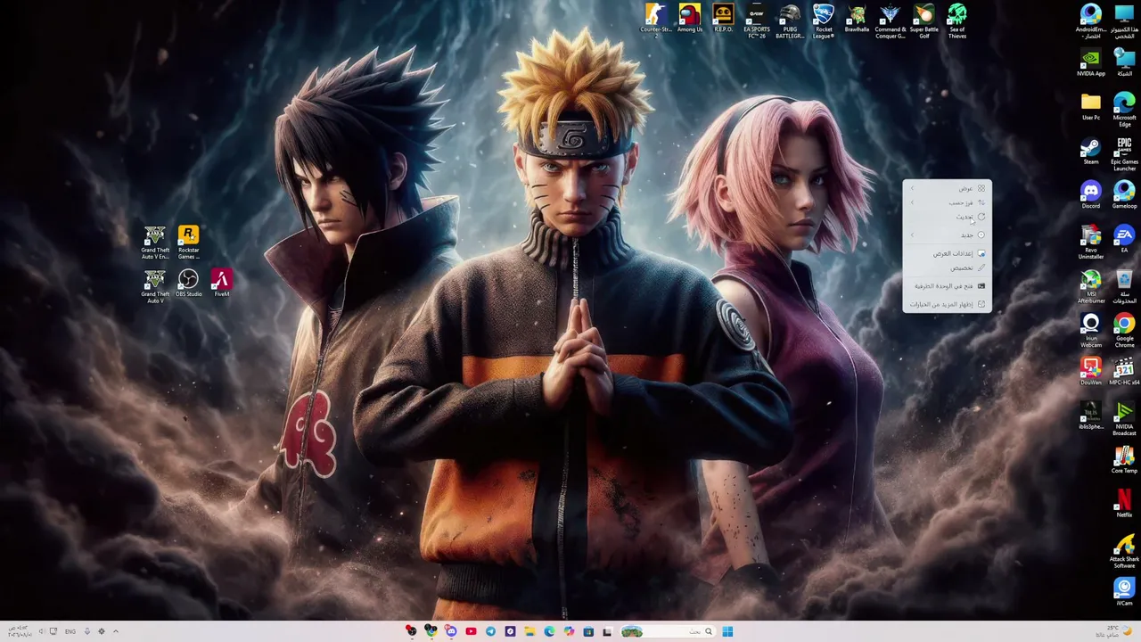This screenshot has height=642, width=1141.
Task: Click the Google Chrome desktop icon
Action: [1124, 331]
